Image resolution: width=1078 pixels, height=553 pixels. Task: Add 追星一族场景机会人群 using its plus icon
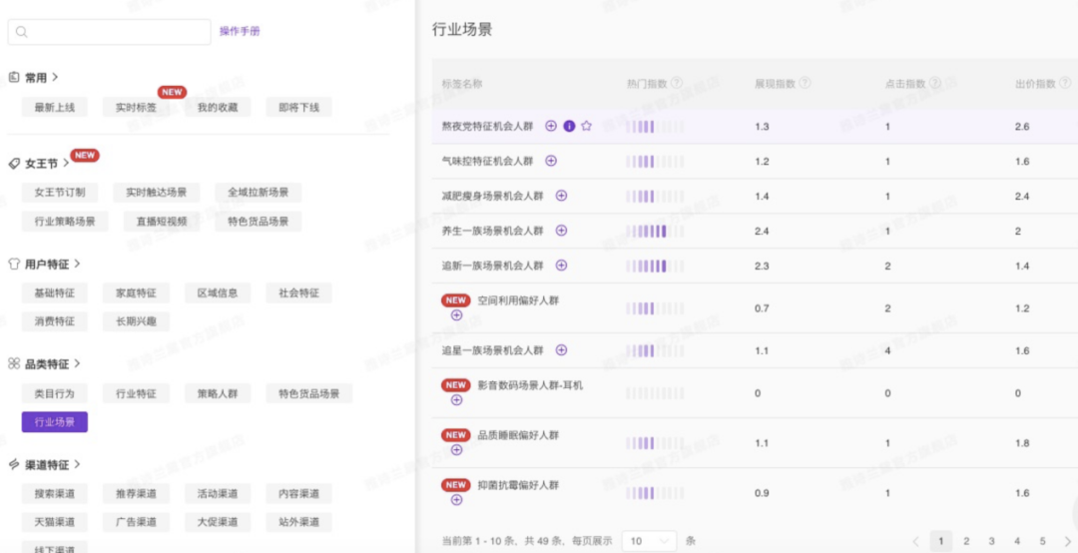pos(561,350)
